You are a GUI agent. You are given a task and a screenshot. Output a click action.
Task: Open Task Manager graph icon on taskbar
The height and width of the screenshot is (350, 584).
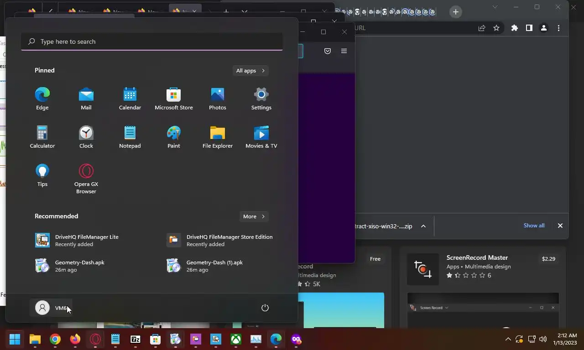tap(256, 339)
